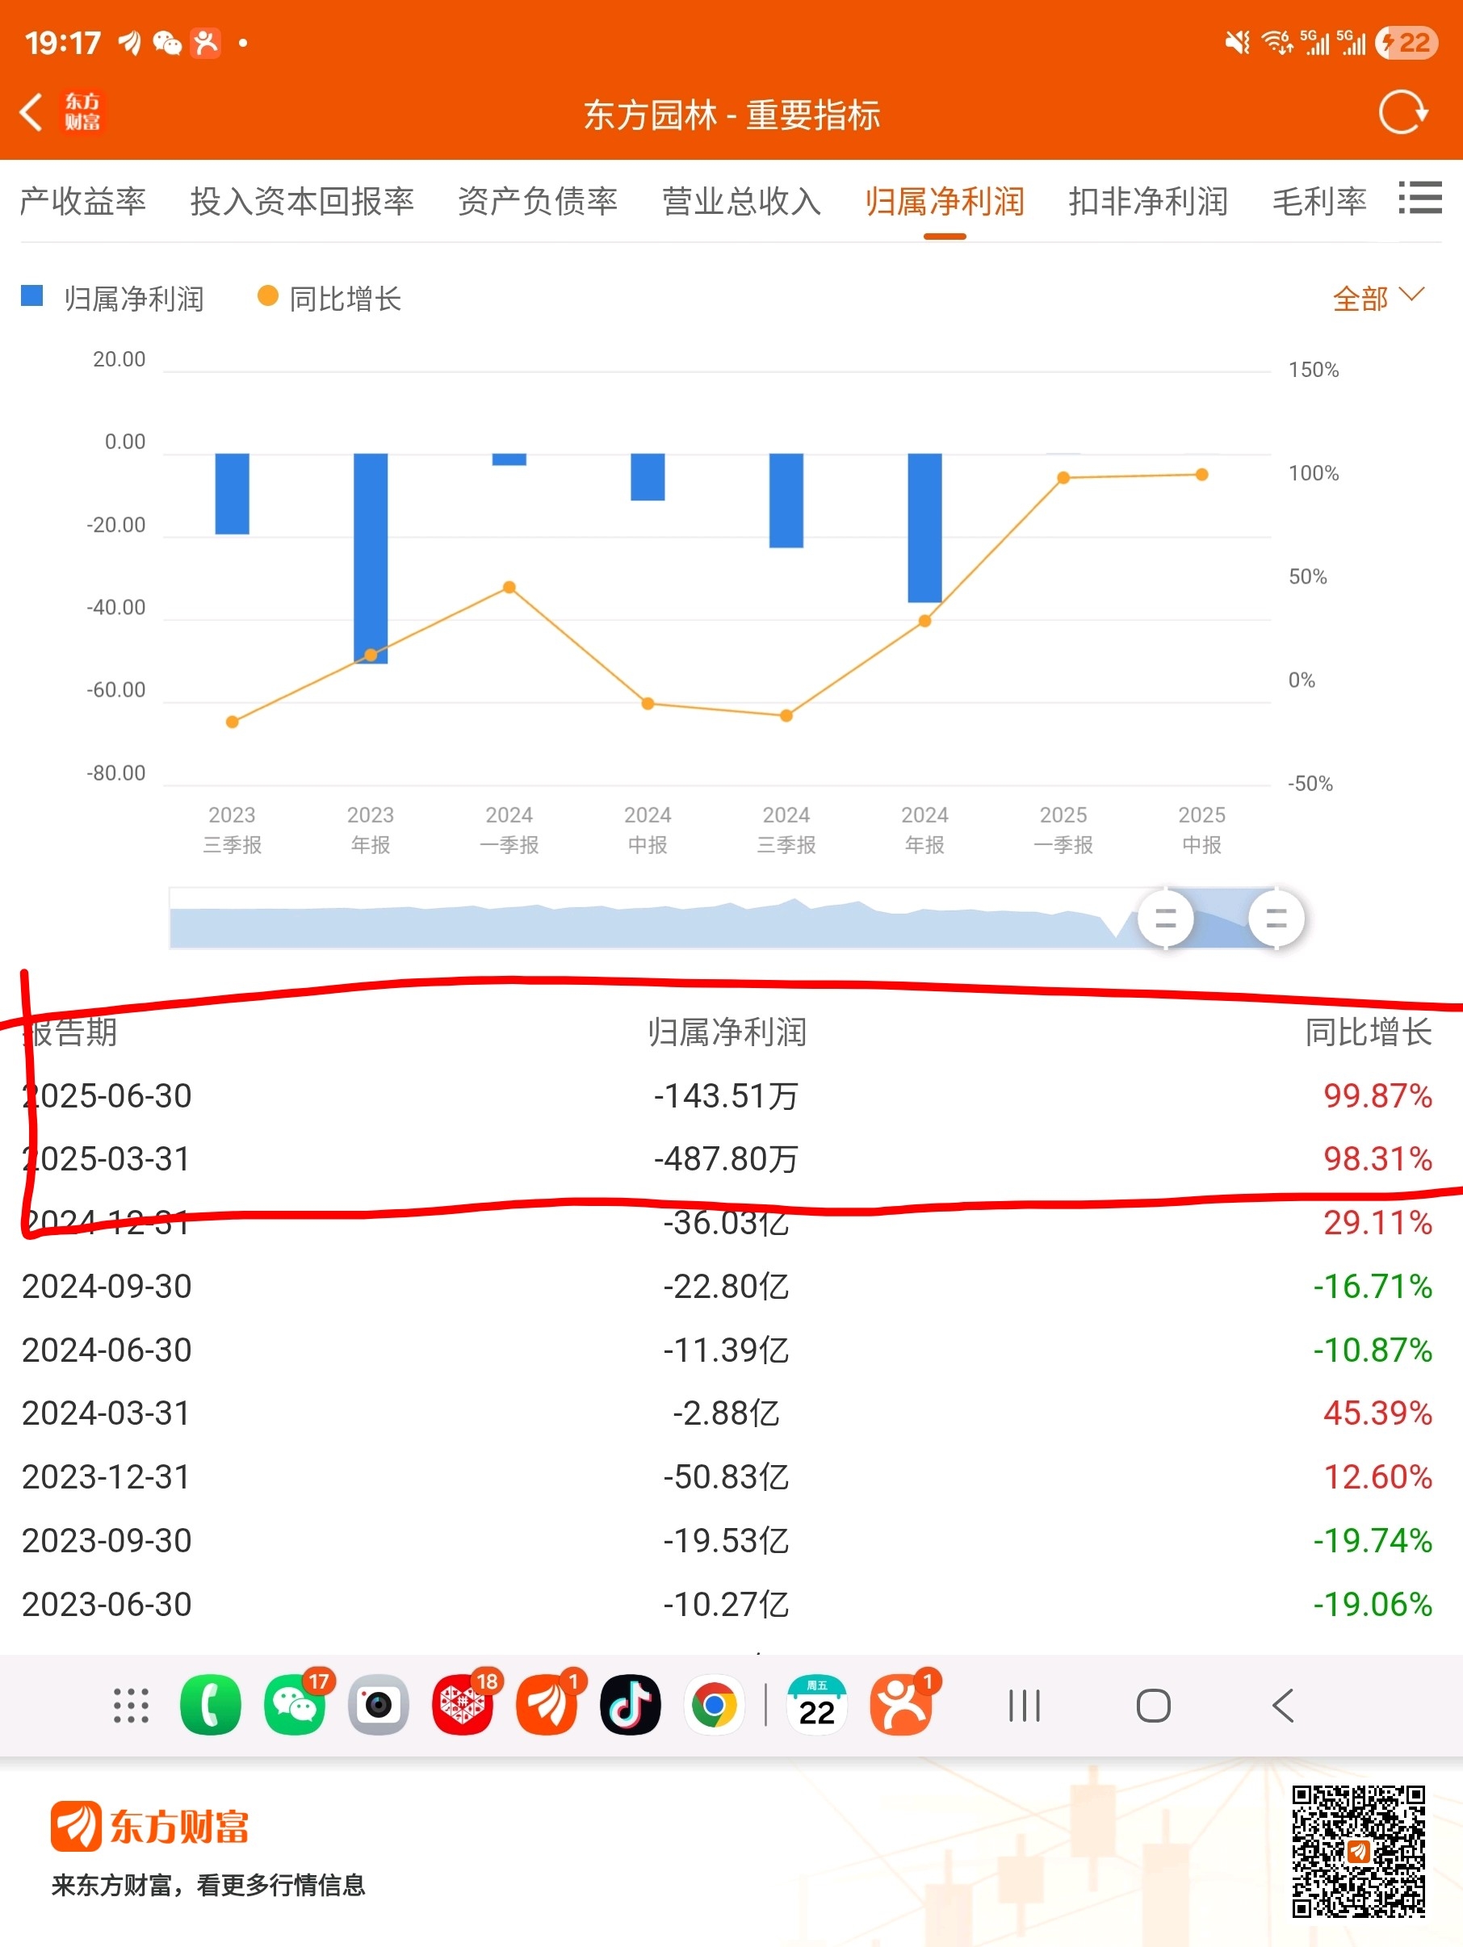Tap the 2024-06-30 report date
Image resolution: width=1463 pixels, height=1947 pixels.
pyautogui.click(x=107, y=1350)
